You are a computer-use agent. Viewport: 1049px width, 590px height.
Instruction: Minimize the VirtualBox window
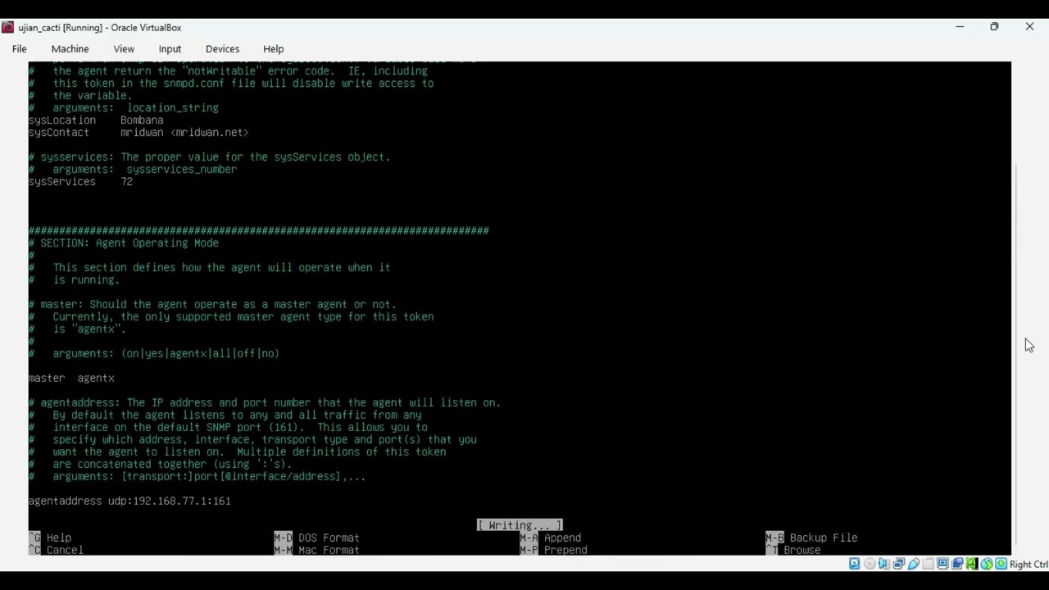click(960, 27)
